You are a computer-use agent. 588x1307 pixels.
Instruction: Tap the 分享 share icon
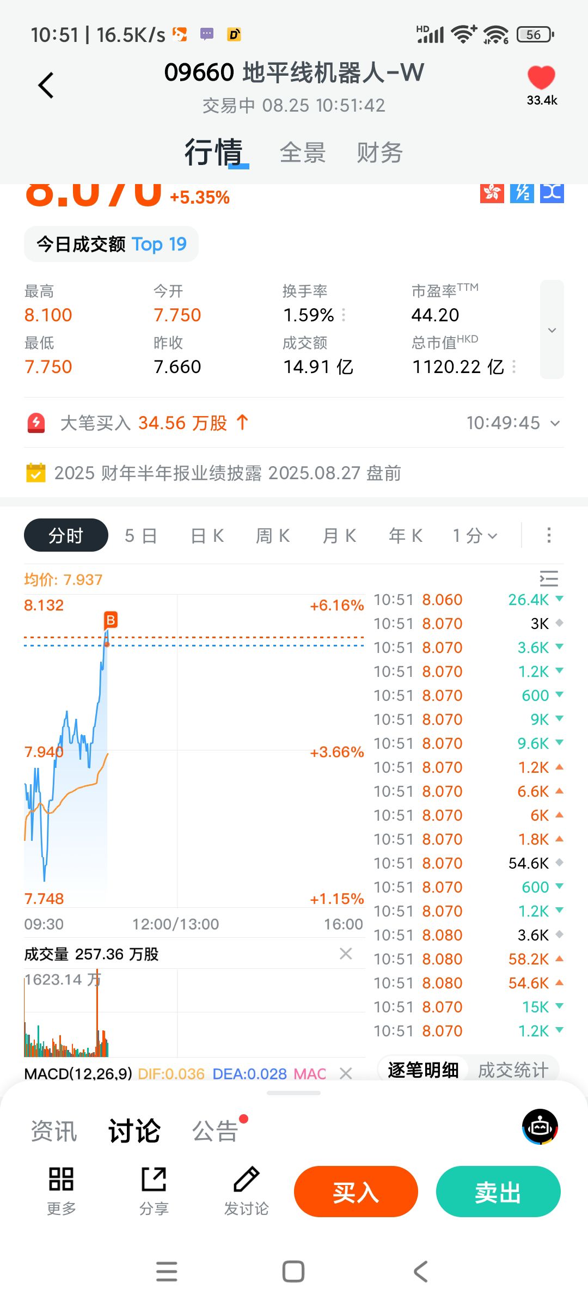(x=154, y=1179)
